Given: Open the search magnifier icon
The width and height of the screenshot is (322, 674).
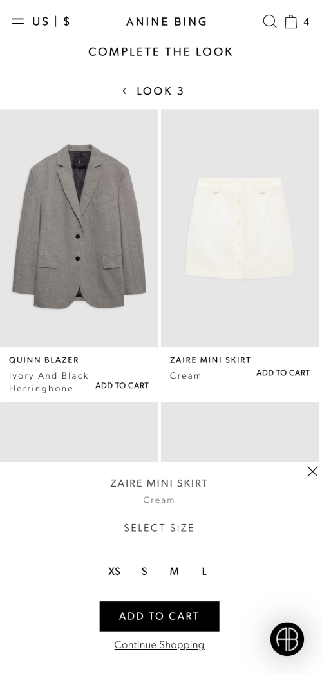Looking at the screenshot, I should tap(270, 21).
